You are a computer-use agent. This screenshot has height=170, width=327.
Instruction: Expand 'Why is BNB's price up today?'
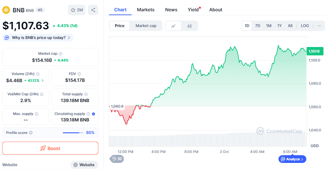click(38, 38)
